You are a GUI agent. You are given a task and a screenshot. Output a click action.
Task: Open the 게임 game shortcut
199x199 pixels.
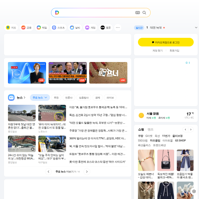tap(90, 28)
